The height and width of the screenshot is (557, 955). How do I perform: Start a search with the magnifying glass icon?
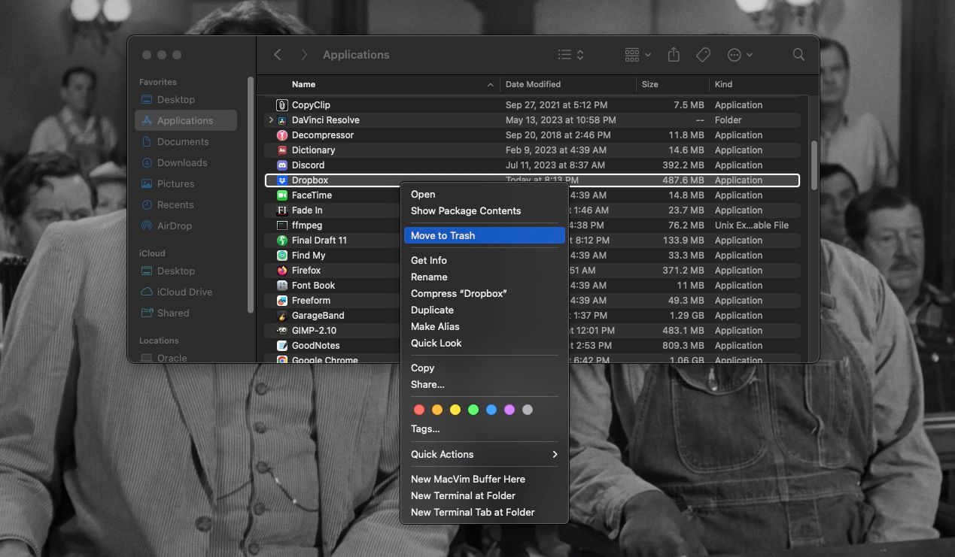click(x=797, y=54)
